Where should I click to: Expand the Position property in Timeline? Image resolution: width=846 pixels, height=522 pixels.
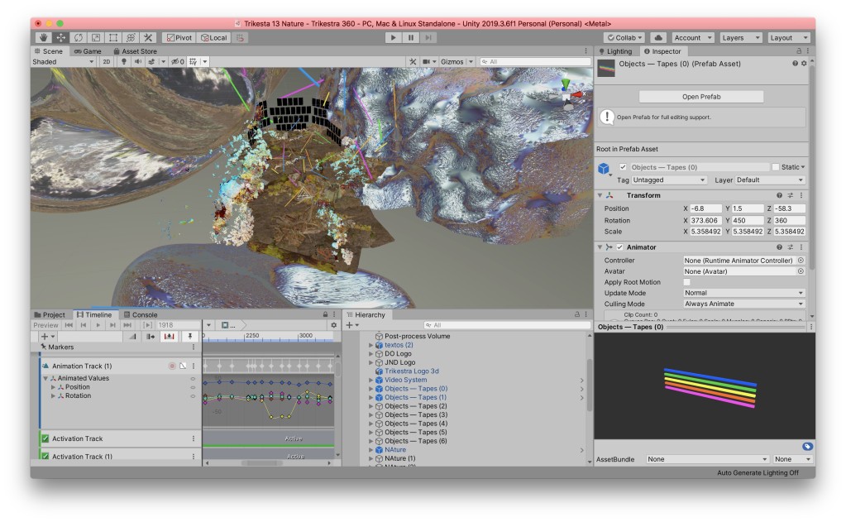[54, 387]
